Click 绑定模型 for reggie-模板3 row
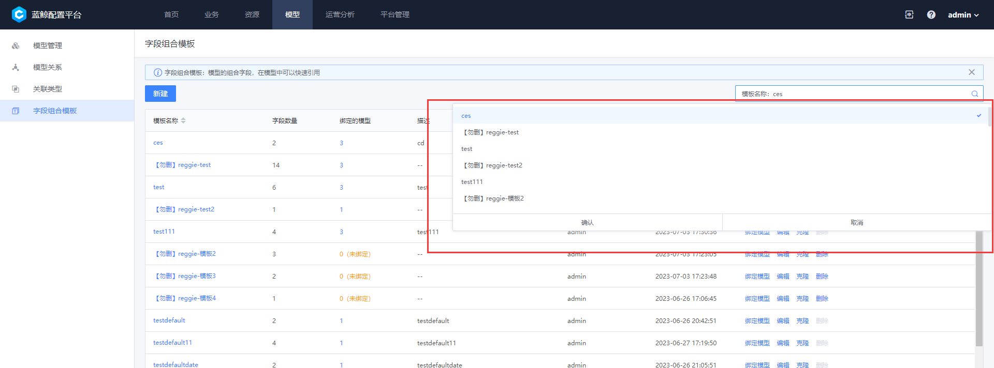 point(757,277)
